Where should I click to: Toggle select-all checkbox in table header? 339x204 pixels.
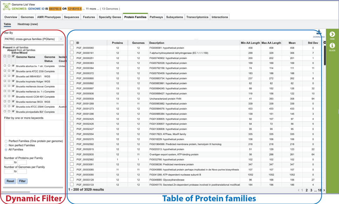click(72, 43)
